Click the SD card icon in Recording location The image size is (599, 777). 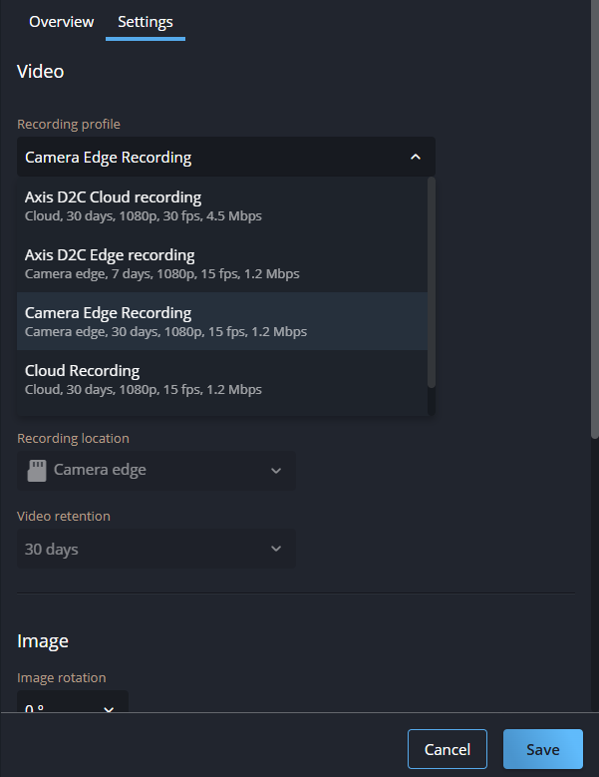tap(36, 470)
